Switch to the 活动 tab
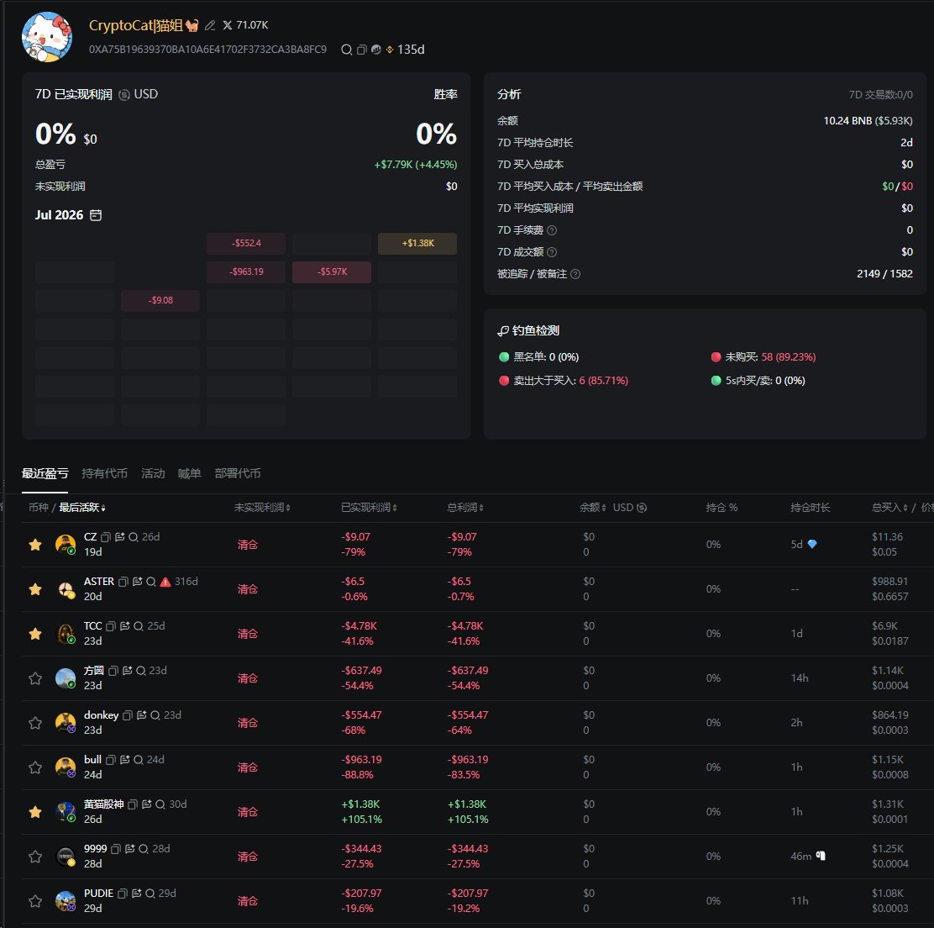Screen dimensions: 934x928 [x=153, y=473]
